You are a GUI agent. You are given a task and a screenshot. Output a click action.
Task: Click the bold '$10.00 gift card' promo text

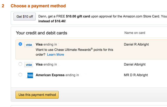point(78,16)
